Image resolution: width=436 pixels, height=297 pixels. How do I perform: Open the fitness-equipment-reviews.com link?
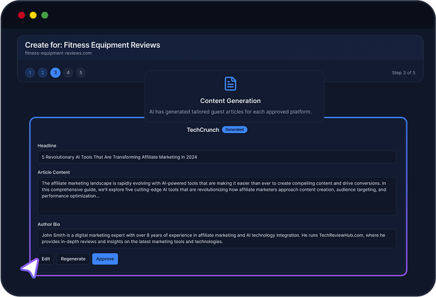[x=59, y=53]
